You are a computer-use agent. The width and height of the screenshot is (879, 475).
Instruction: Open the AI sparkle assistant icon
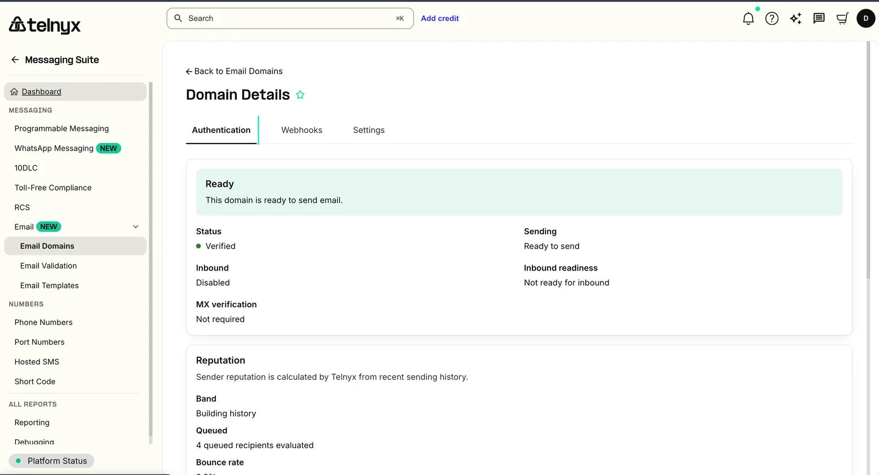pos(795,19)
